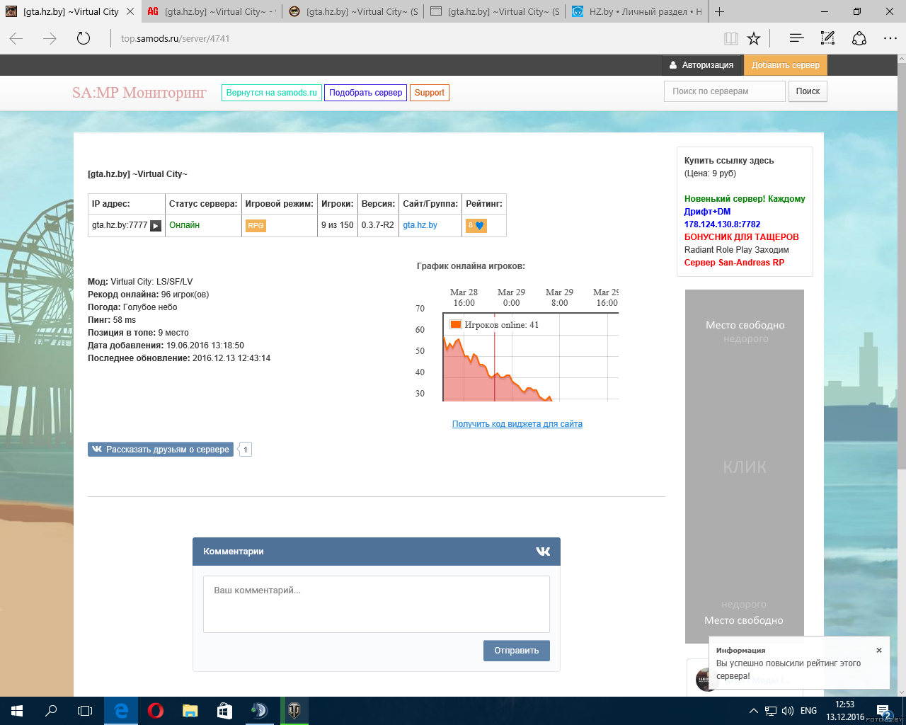Click Рассказать друзьям о сервере button
This screenshot has width=906, height=725.
coord(161,450)
